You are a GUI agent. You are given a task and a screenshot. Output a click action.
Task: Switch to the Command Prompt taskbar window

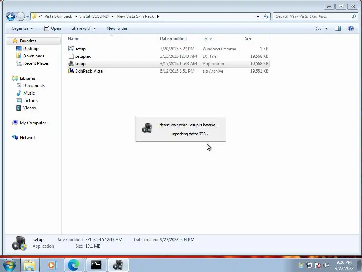[x=96, y=265]
